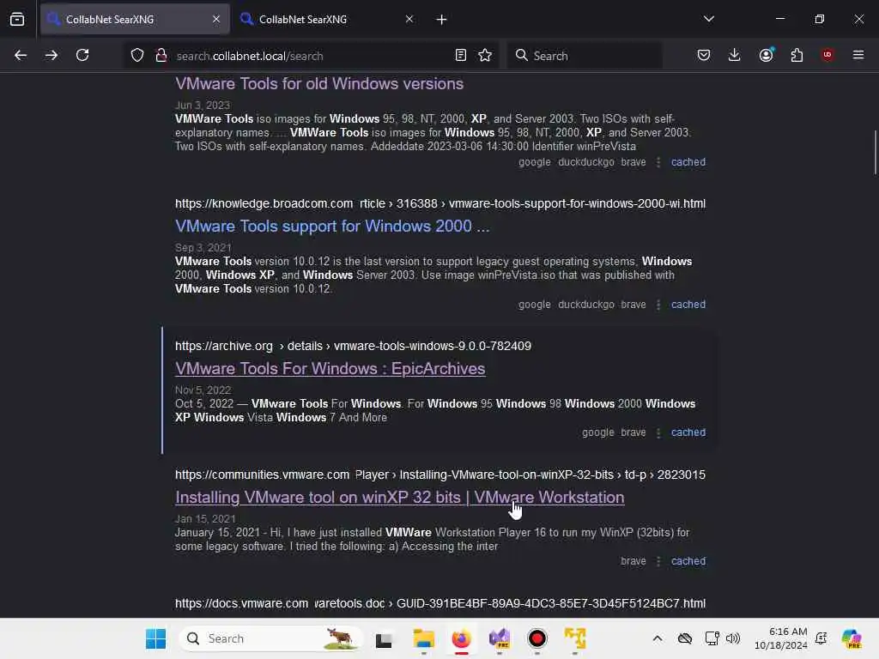Click docs.vmware.com result URL text
879x659 pixels.
click(440, 603)
